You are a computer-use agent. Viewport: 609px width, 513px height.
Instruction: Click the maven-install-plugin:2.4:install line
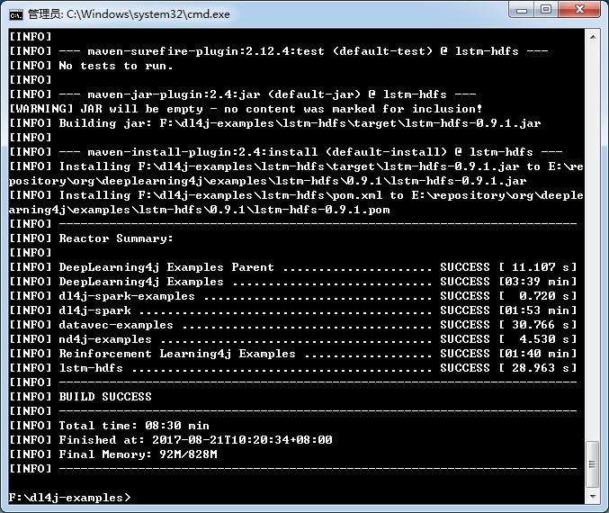[286, 152]
